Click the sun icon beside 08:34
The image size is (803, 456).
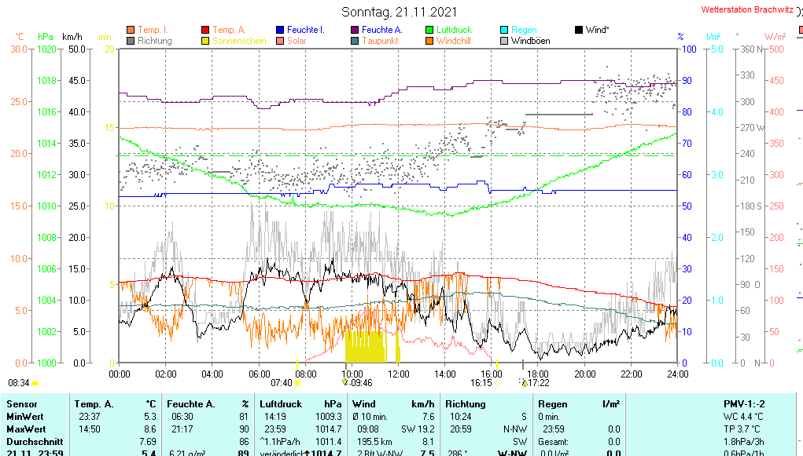[35, 383]
